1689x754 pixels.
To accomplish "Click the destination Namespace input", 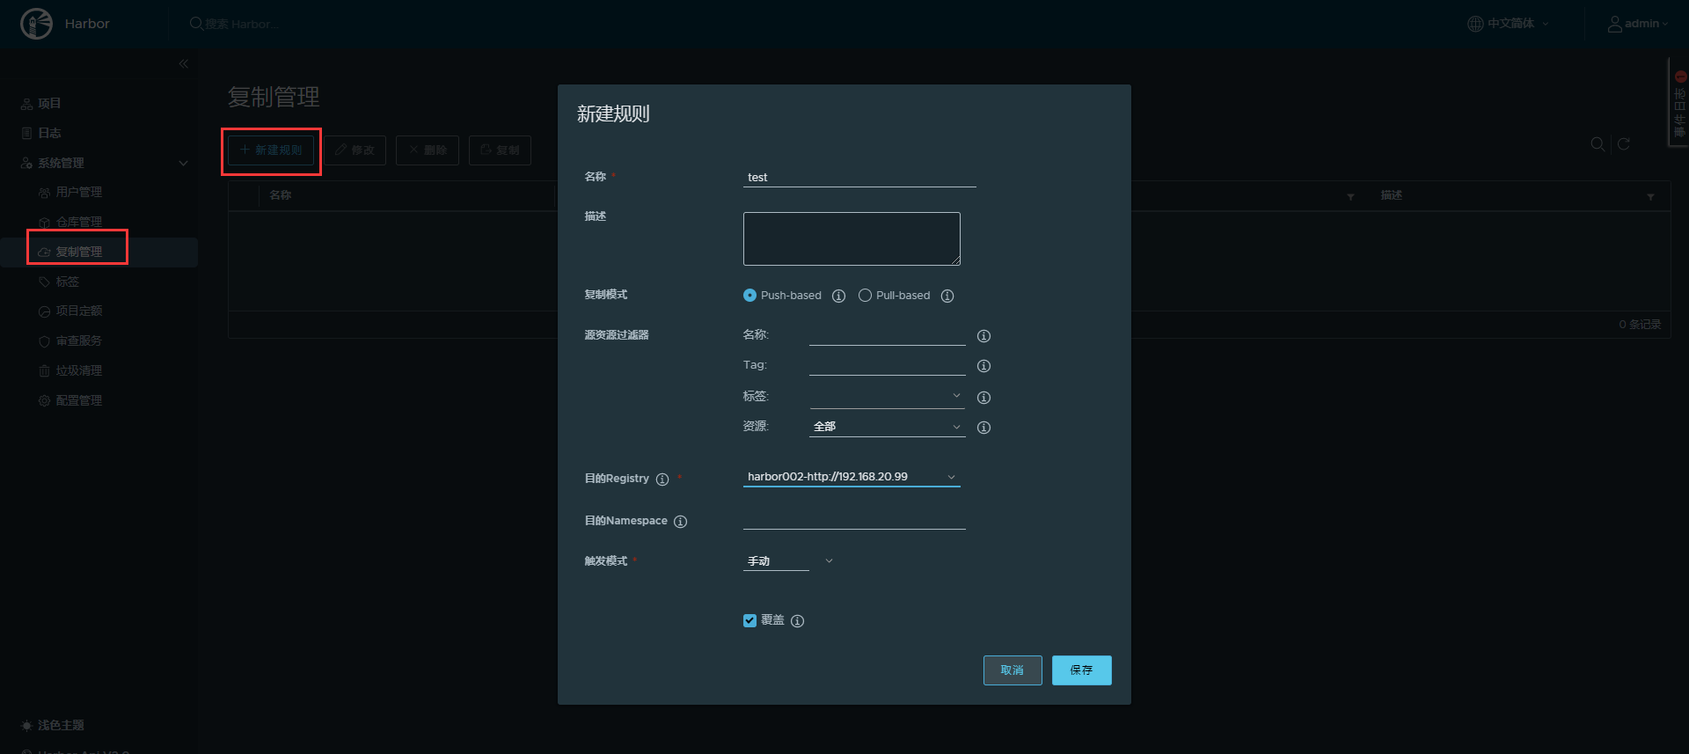I will pos(854,519).
